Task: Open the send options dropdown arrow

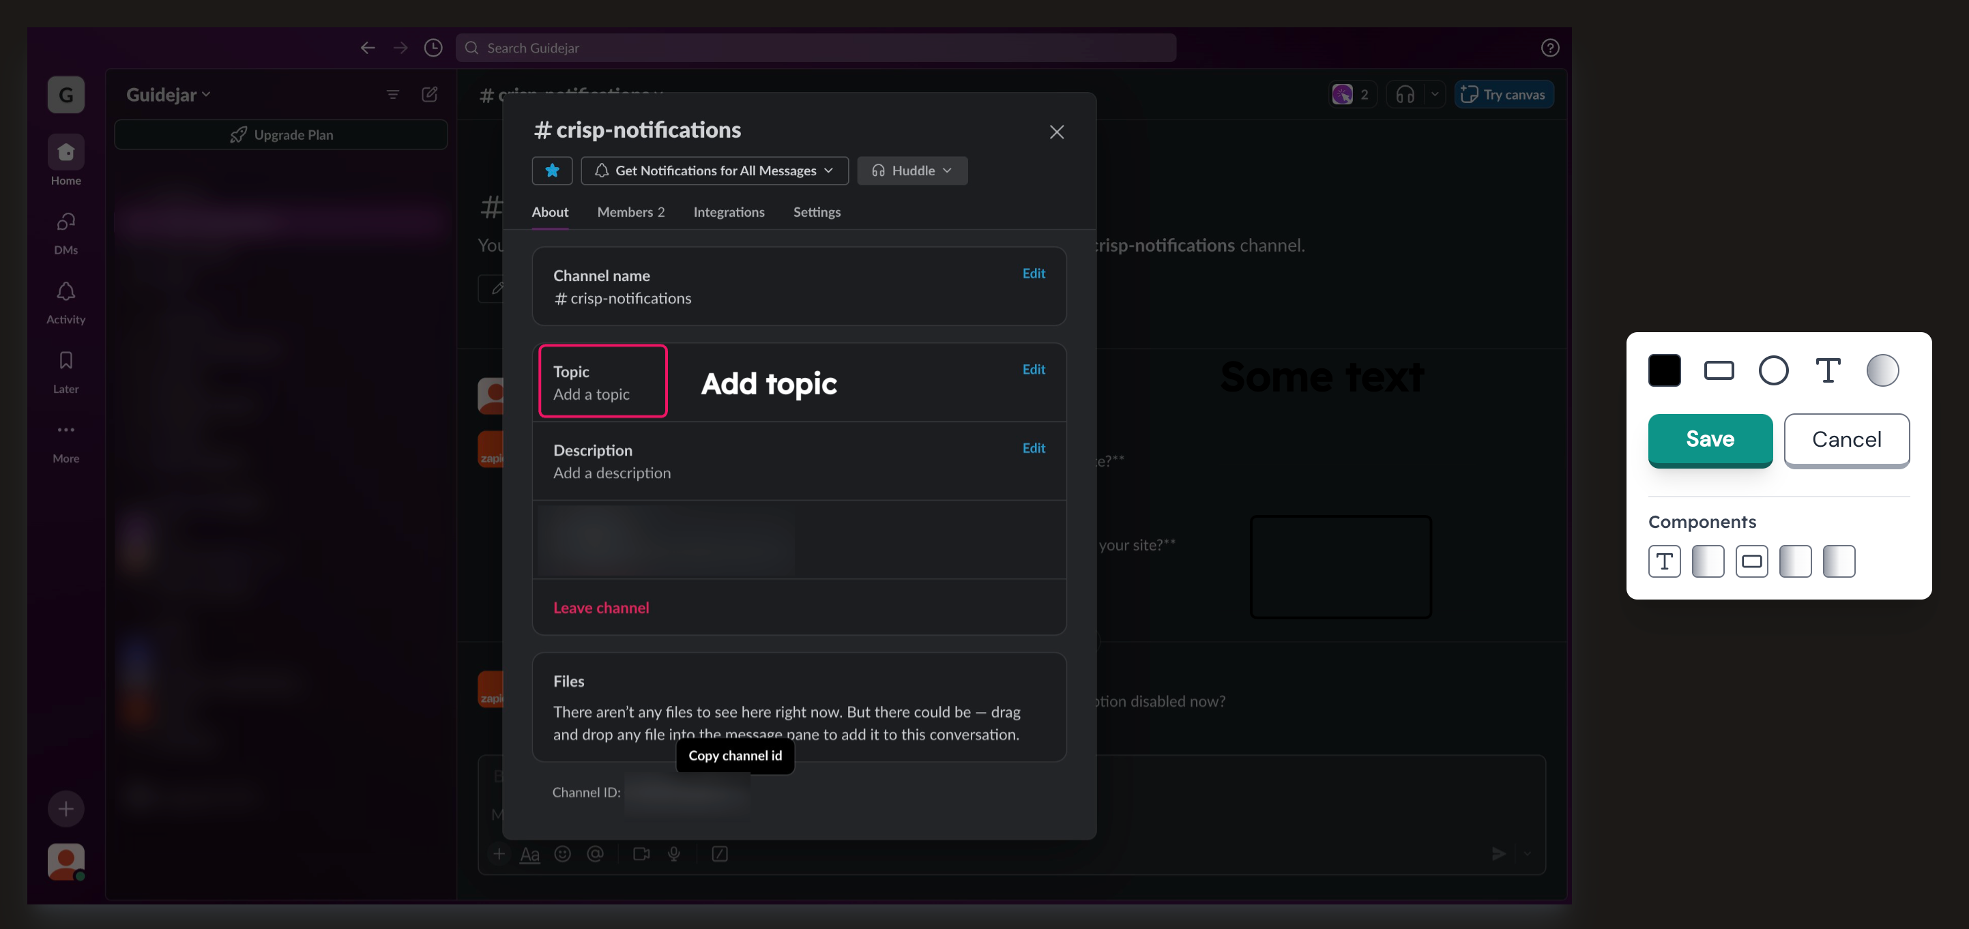Action: [1527, 853]
